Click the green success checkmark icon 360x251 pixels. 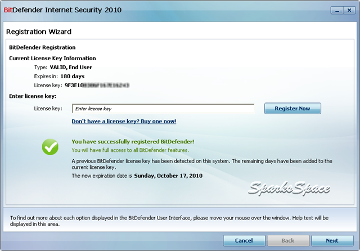tap(50, 147)
